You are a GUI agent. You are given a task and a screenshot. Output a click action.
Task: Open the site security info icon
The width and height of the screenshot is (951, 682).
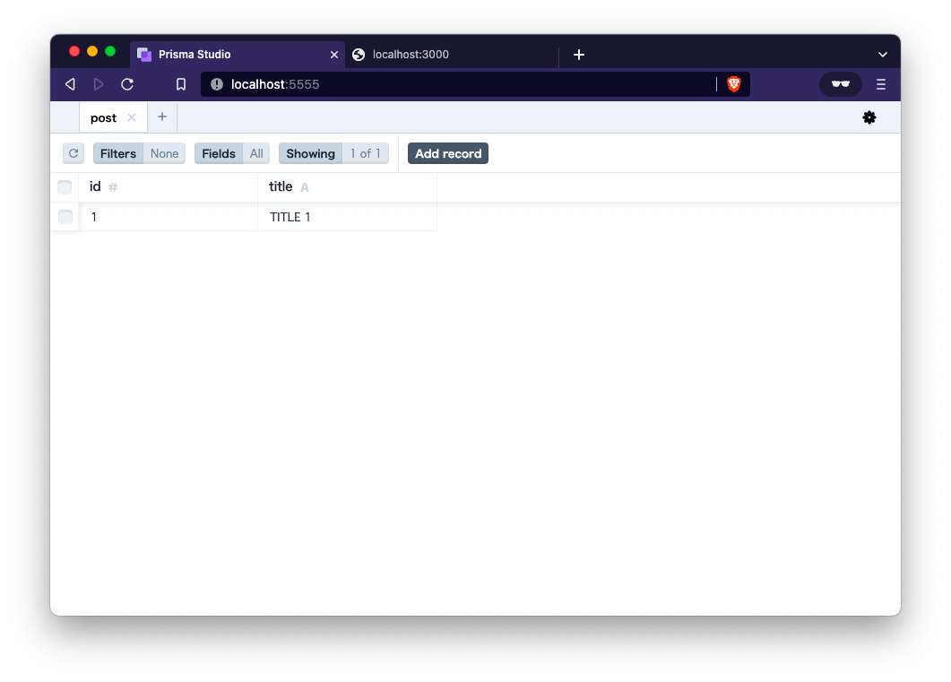(217, 84)
